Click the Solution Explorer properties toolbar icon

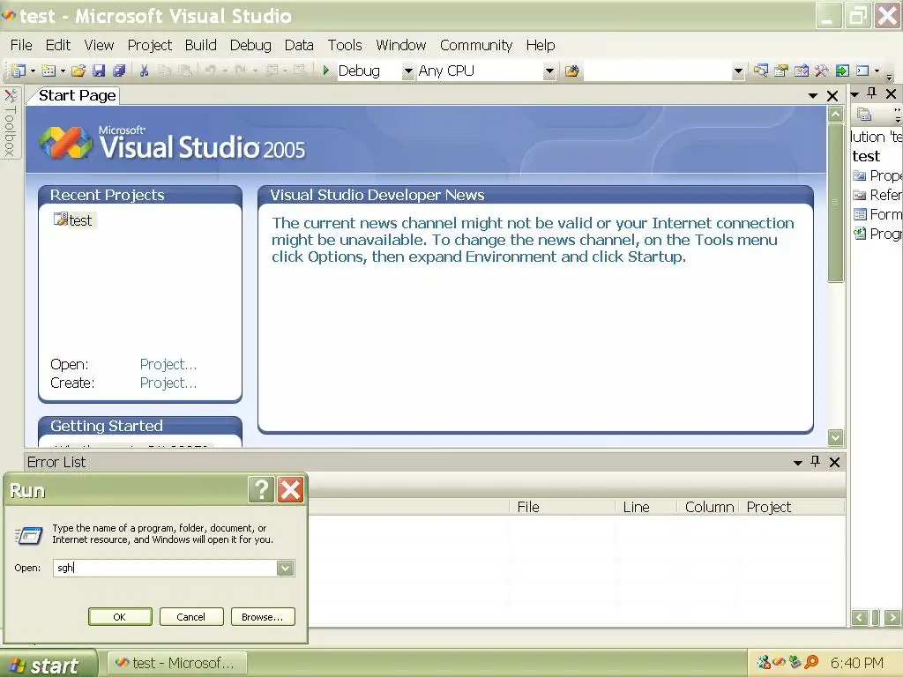[864, 115]
